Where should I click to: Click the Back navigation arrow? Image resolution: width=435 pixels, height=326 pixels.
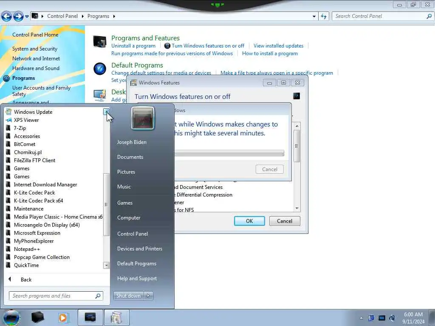click(x=6, y=17)
